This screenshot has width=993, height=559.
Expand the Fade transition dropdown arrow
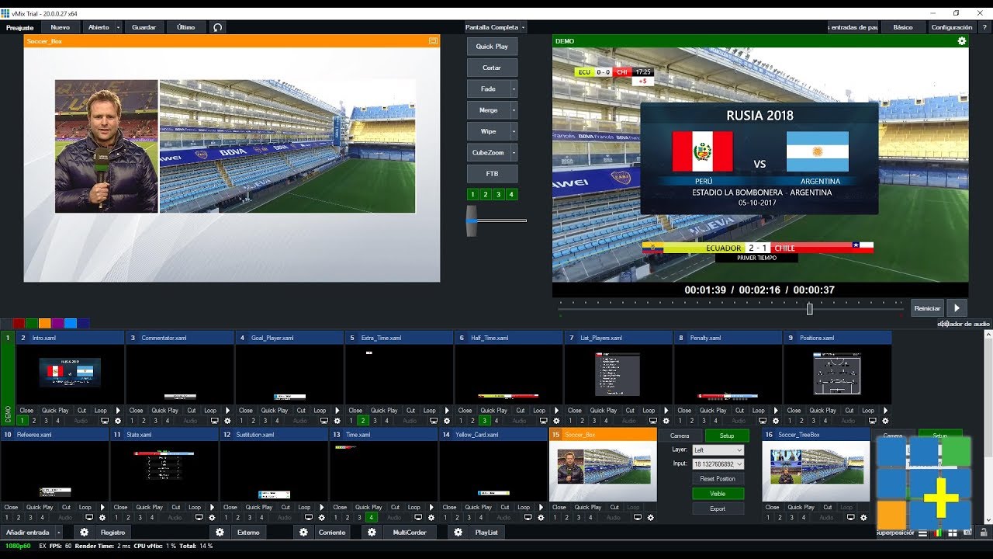[514, 89]
